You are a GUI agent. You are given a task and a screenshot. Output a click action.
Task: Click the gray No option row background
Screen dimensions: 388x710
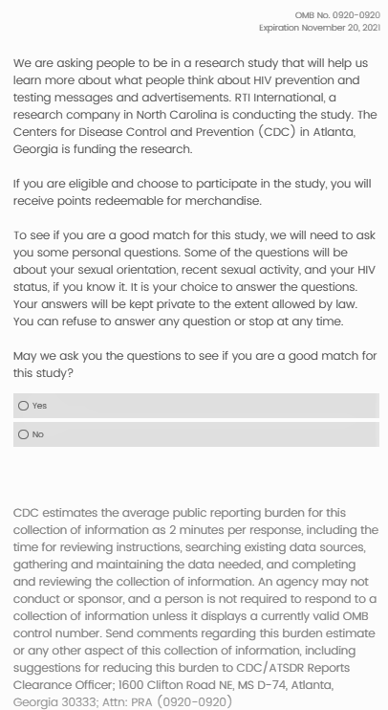click(x=196, y=434)
